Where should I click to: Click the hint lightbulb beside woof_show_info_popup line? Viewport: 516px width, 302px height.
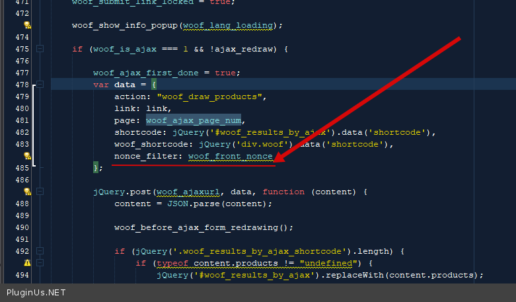click(x=28, y=25)
